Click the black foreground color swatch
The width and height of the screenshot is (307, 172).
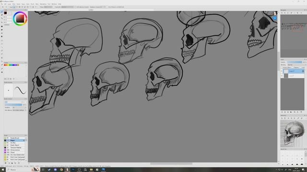[x=5, y=13]
